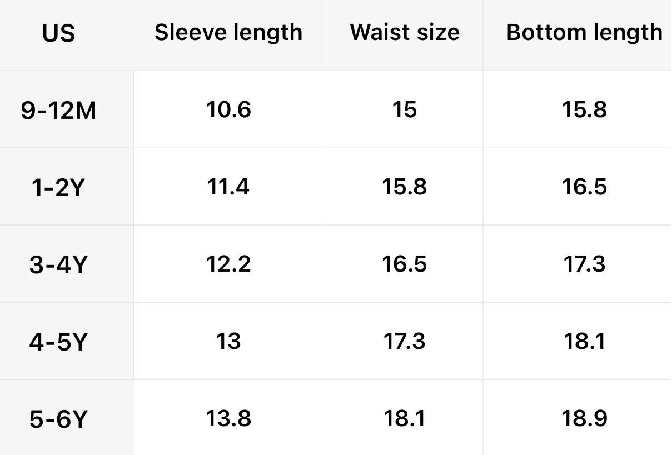
Task: Select the 5-6Y size row label
Action: (x=58, y=419)
